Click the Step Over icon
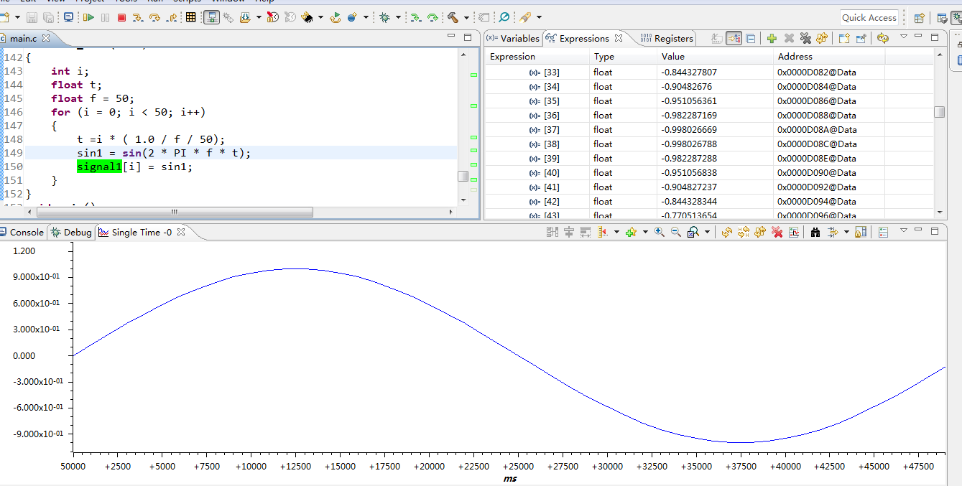Image resolution: width=962 pixels, height=486 pixels. point(155,17)
